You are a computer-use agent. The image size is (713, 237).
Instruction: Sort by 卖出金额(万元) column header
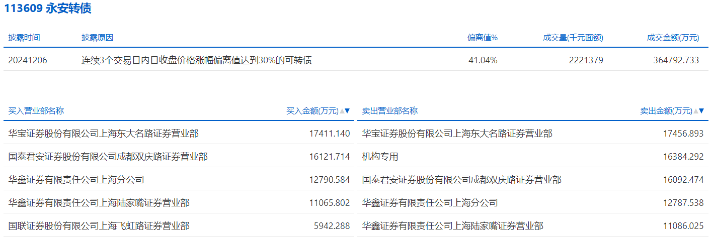click(672, 111)
